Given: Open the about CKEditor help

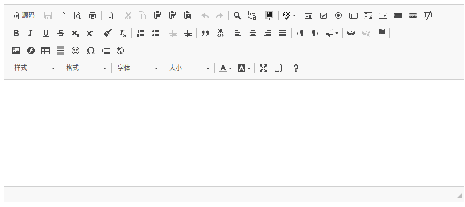Looking at the screenshot, I should (x=296, y=68).
